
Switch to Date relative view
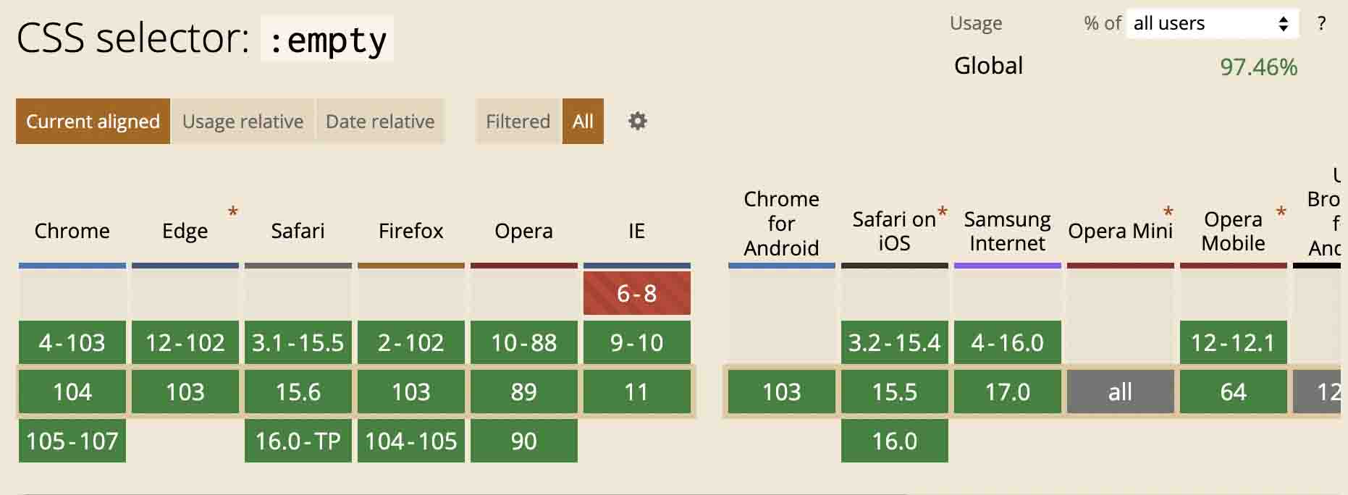pyautogui.click(x=380, y=121)
